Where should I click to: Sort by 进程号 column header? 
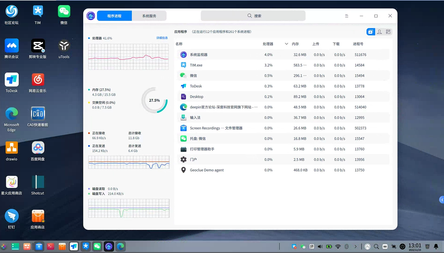coord(358,44)
